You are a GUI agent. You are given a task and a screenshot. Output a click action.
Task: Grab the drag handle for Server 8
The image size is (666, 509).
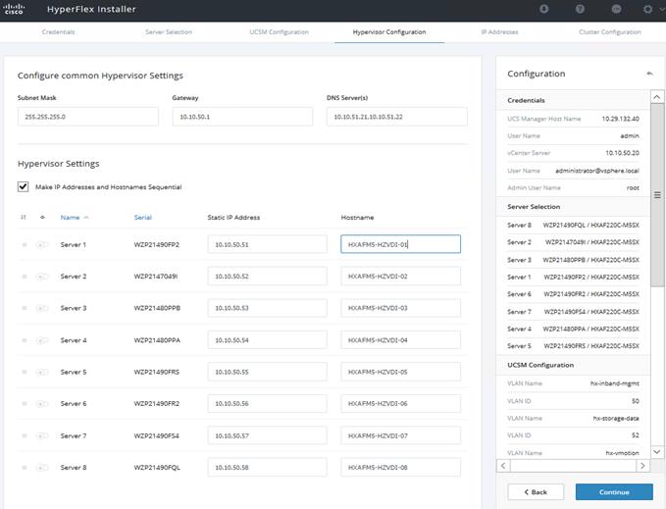click(x=25, y=468)
